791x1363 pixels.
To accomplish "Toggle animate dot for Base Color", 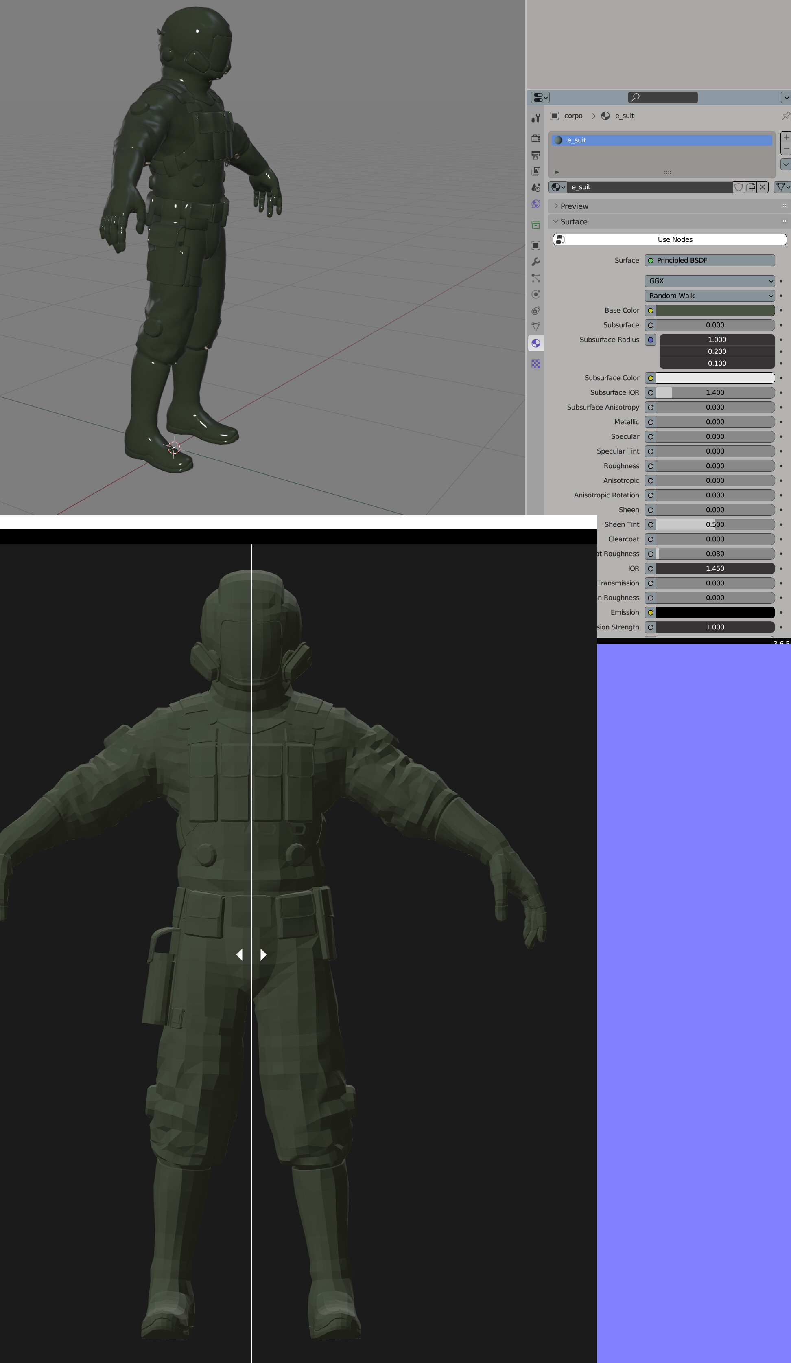I will pyautogui.click(x=781, y=311).
